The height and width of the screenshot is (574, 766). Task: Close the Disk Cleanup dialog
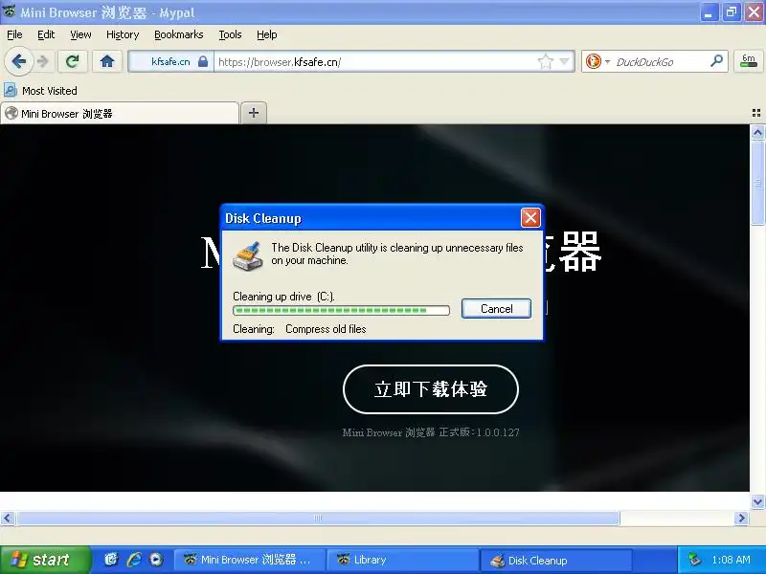click(x=530, y=218)
